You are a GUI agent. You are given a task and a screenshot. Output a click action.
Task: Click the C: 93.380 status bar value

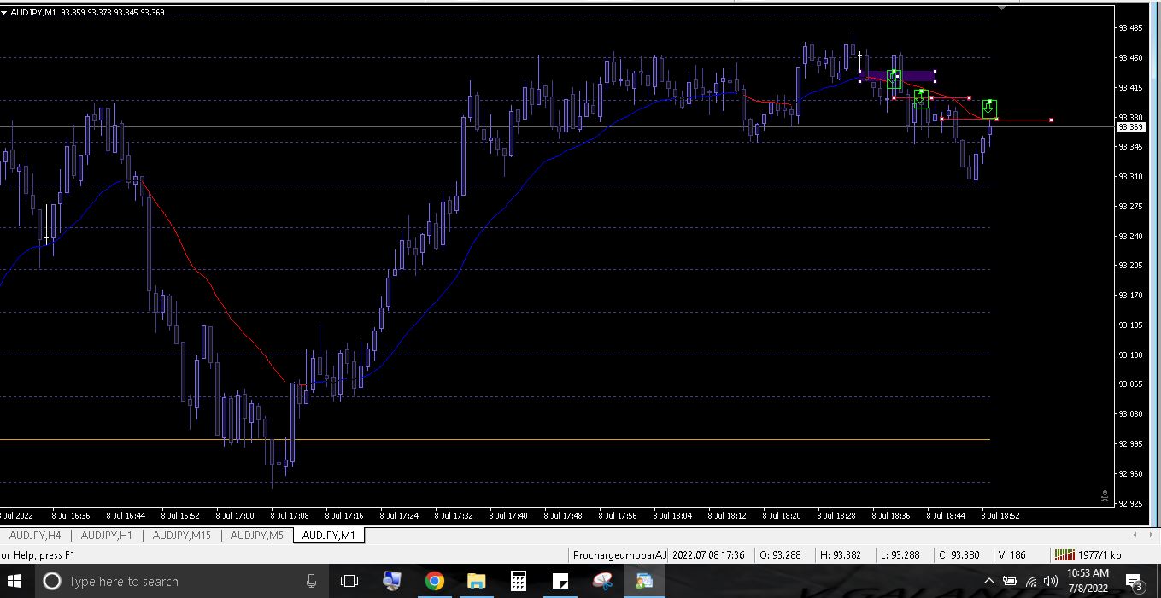tap(959, 554)
